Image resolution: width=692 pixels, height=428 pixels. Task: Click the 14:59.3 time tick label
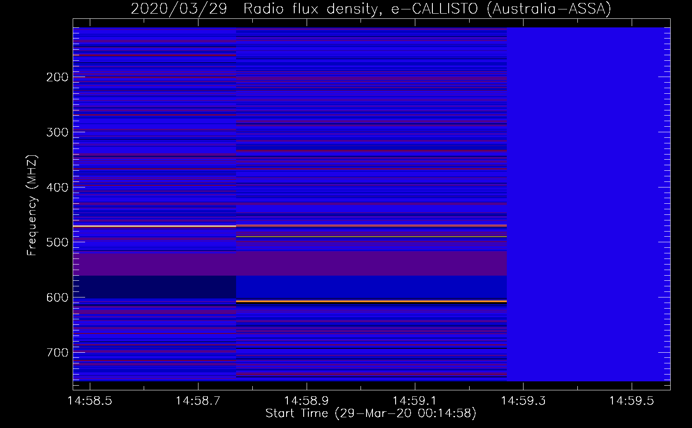click(x=523, y=401)
